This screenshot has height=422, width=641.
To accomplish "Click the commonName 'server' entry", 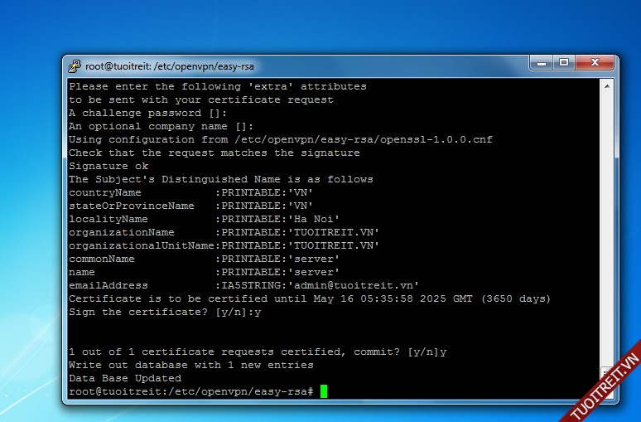I will 314,259.
